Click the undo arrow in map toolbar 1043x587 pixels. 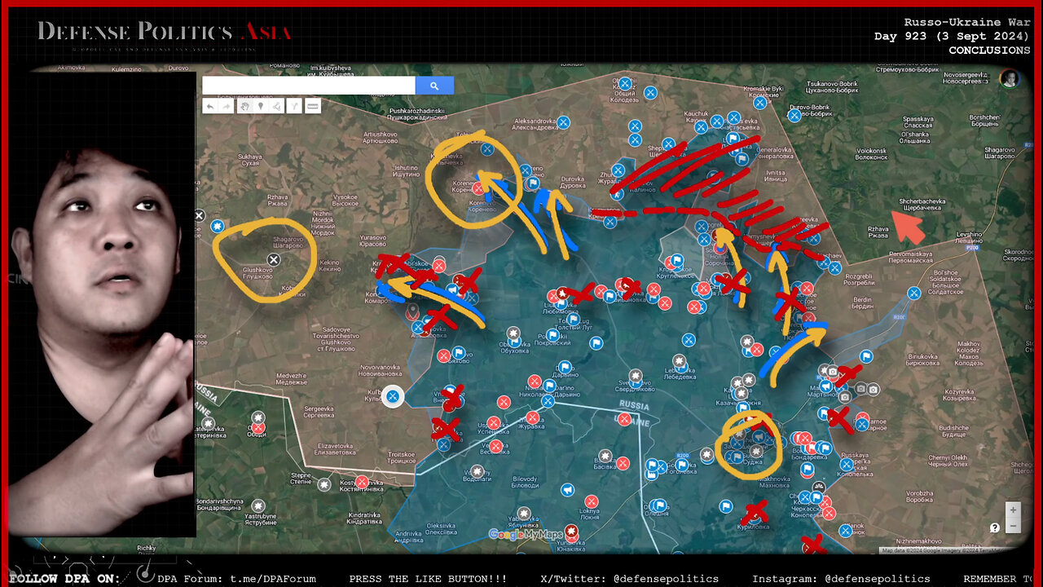[210, 106]
